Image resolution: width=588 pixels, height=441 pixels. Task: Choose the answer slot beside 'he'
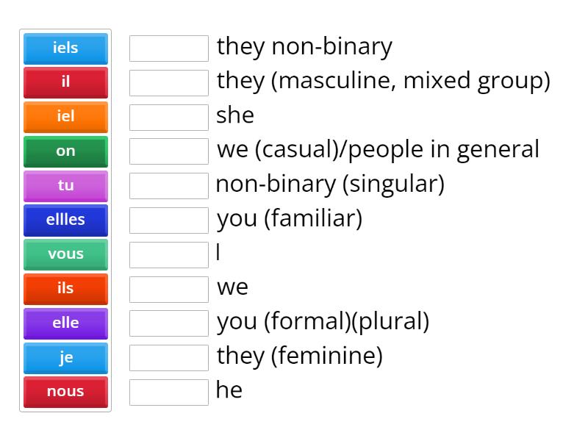pyautogui.click(x=169, y=392)
